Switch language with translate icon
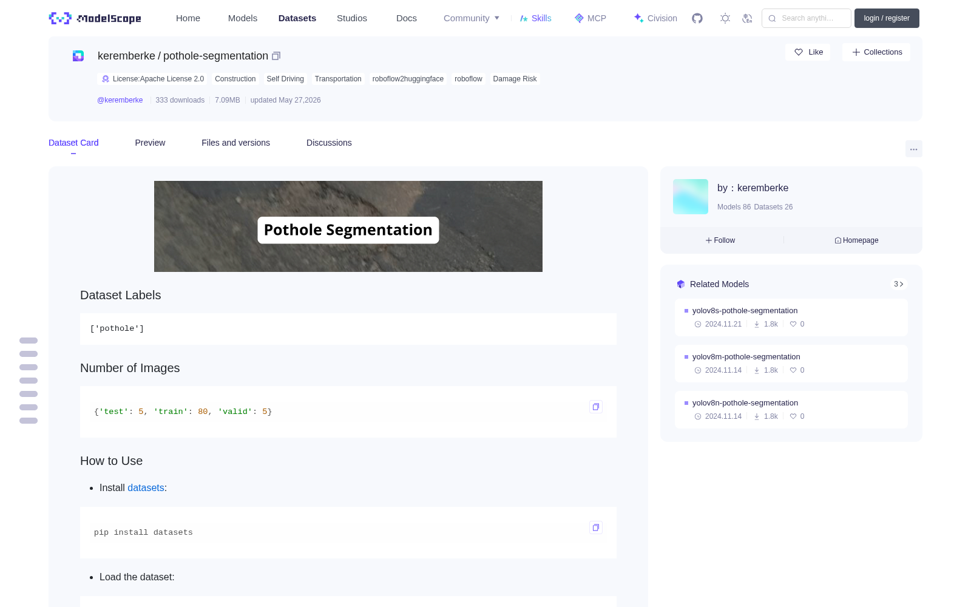The height and width of the screenshot is (607, 971). click(x=748, y=18)
